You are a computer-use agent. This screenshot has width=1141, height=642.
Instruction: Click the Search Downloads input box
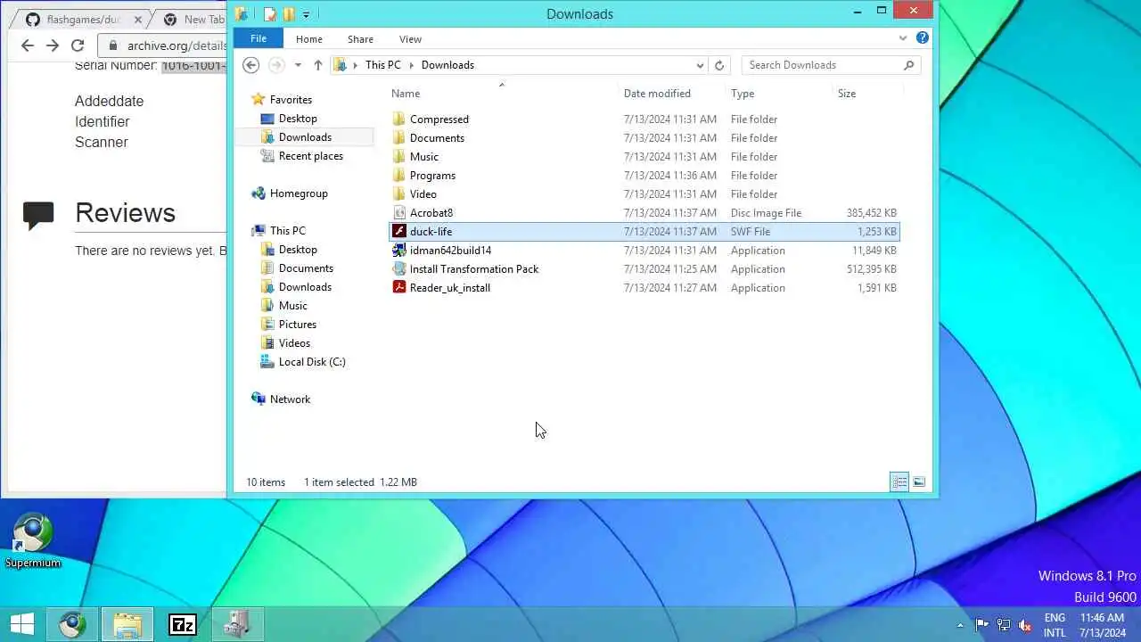coord(822,65)
